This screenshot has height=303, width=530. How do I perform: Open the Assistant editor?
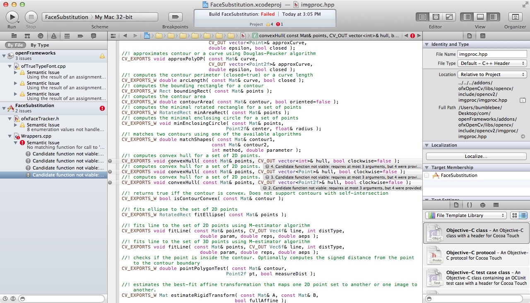436,17
